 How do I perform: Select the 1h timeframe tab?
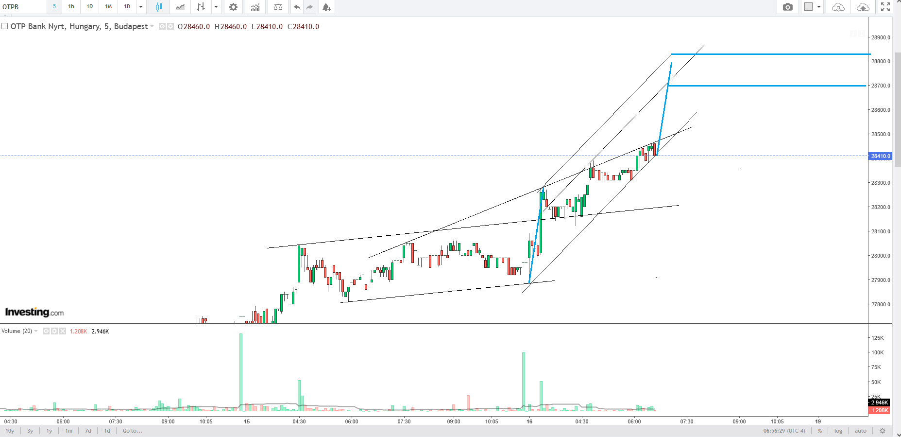tap(71, 7)
